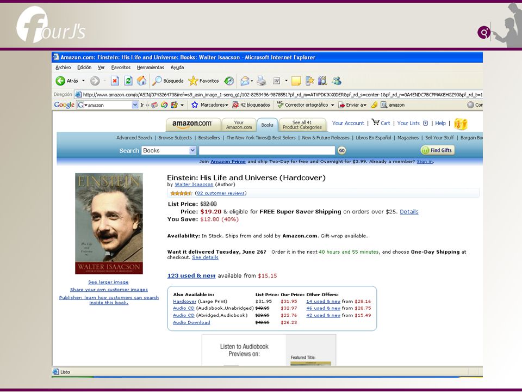Print page with printer icon
Viewport: 522px width, 392px height.
pyautogui.click(x=262, y=81)
